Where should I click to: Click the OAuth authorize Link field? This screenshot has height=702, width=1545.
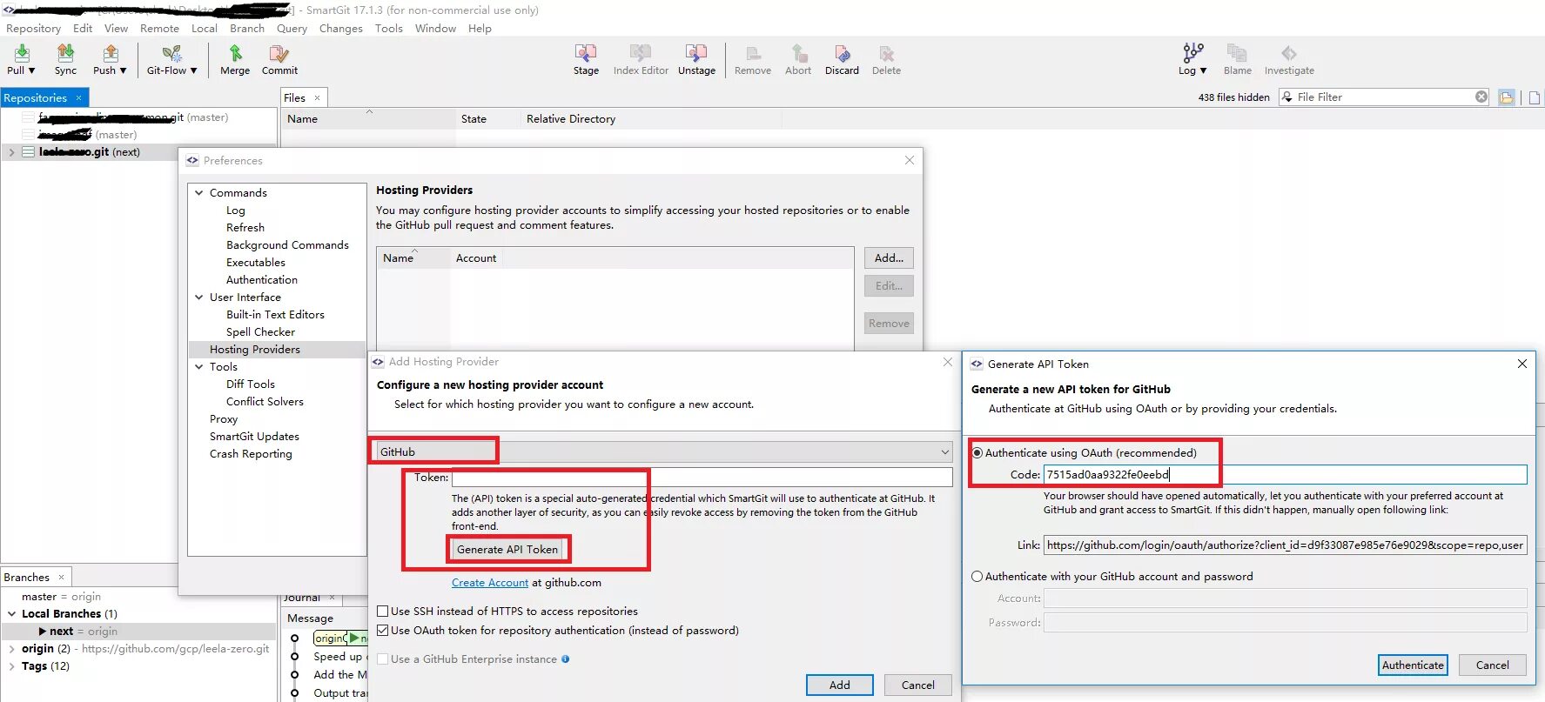pos(1285,545)
